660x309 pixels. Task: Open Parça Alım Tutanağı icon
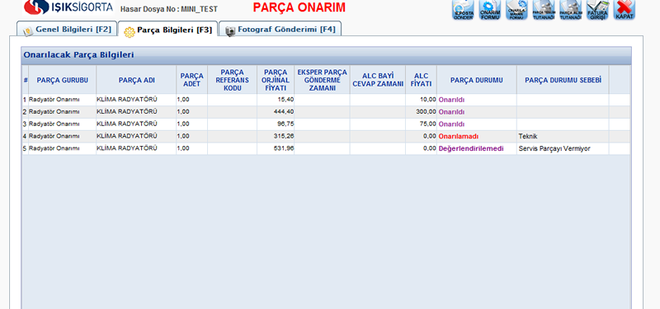[x=570, y=10]
